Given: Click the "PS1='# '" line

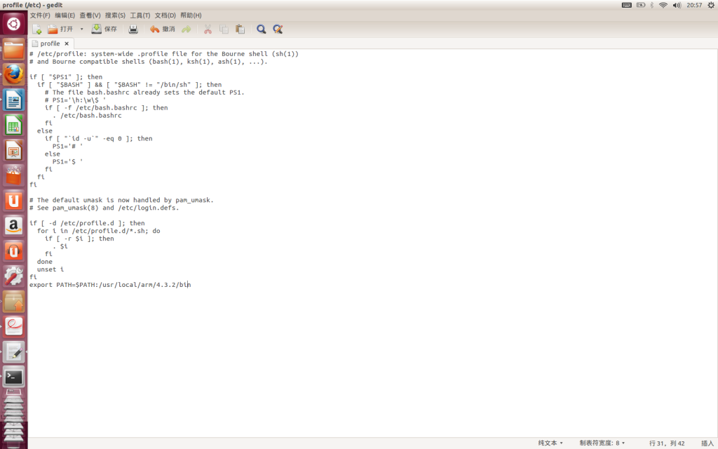Looking at the screenshot, I should [x=68, y=146].
